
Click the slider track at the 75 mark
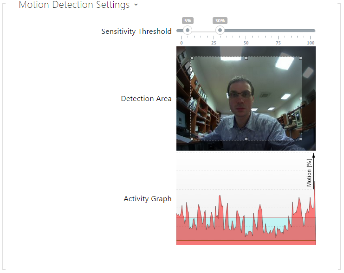(x=278, y=31)
